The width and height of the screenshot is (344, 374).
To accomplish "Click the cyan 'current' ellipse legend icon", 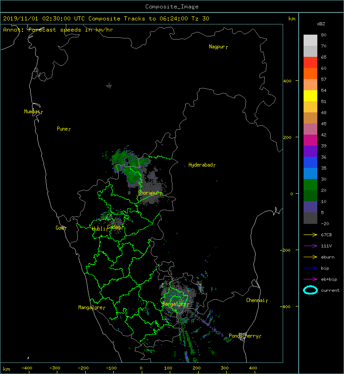I will click(x=310, y=290).
